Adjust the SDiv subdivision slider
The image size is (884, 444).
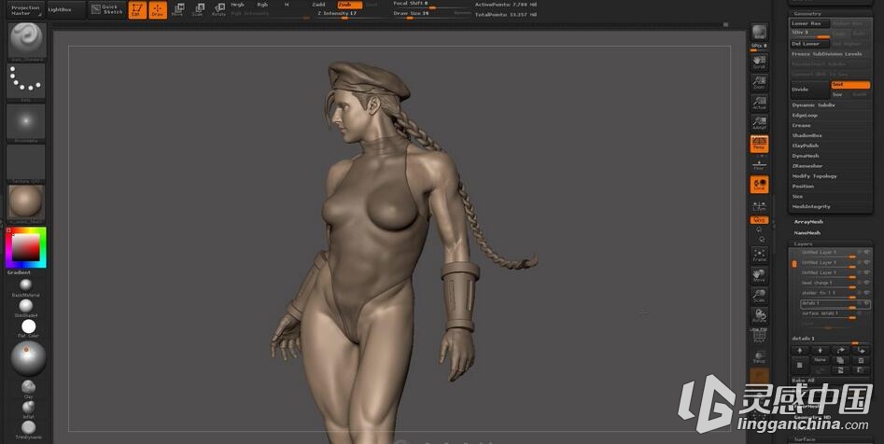click(810, 34)
